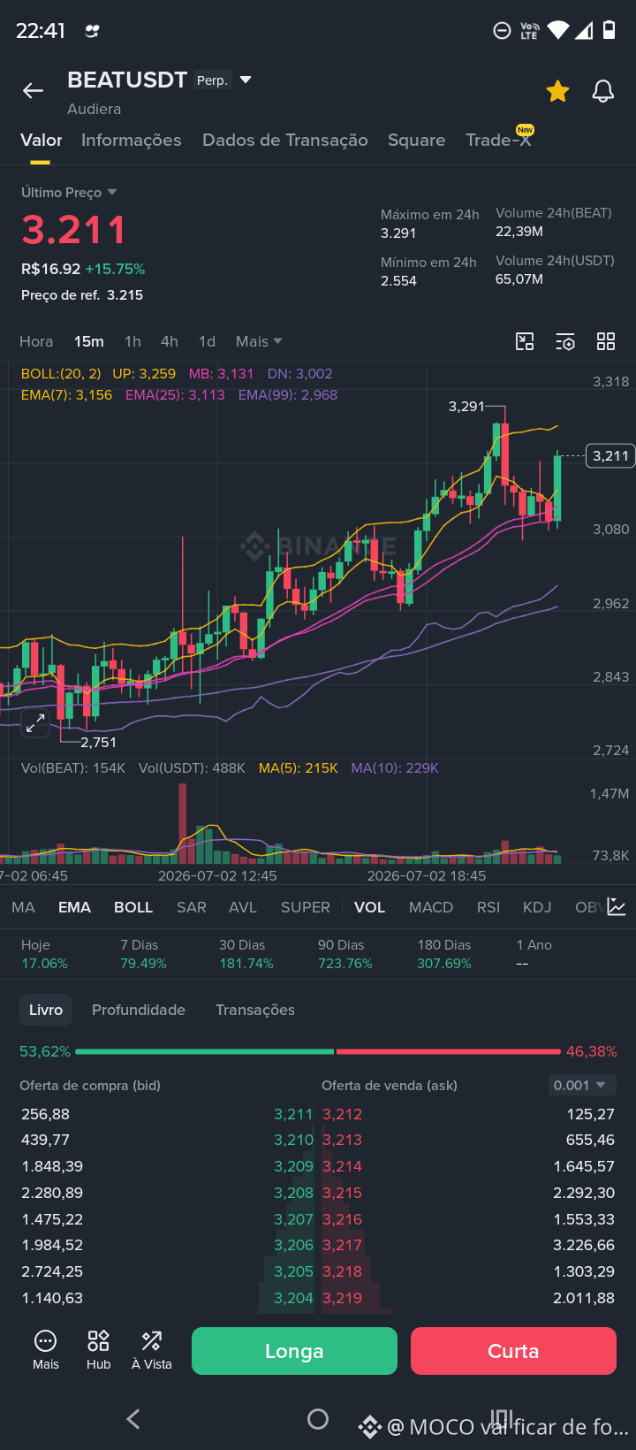Screen dimensions: 636x1450
Task: Tap the 7 Dias 79.49% performance
Action: pyautogui.click(x=143, y=954)
